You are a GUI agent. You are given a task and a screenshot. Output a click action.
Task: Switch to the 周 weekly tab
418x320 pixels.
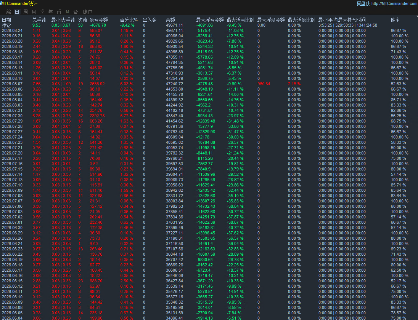25,12
